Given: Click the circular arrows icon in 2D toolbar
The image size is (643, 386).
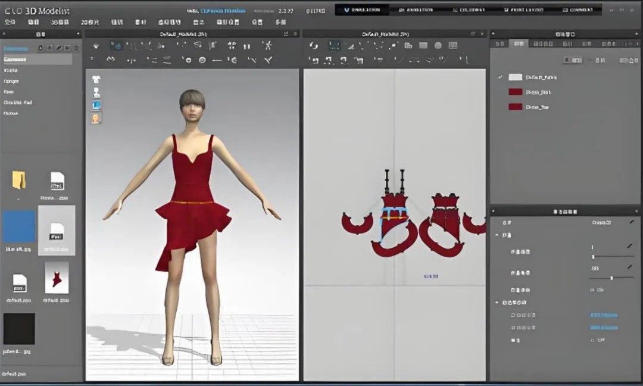Looking at the screenshot, I should pyautogui.click(x=314, y=46).
